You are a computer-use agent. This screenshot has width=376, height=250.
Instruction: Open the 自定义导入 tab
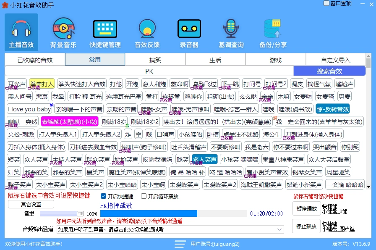tap(336, 60)
